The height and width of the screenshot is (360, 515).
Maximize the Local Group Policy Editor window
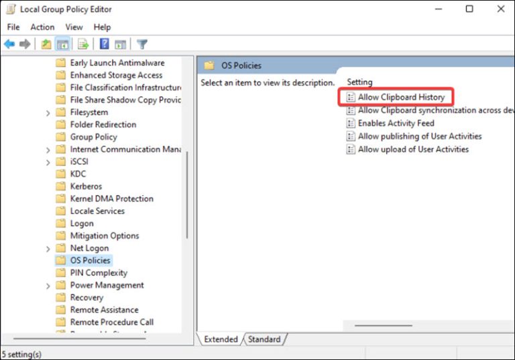[469, 9]
